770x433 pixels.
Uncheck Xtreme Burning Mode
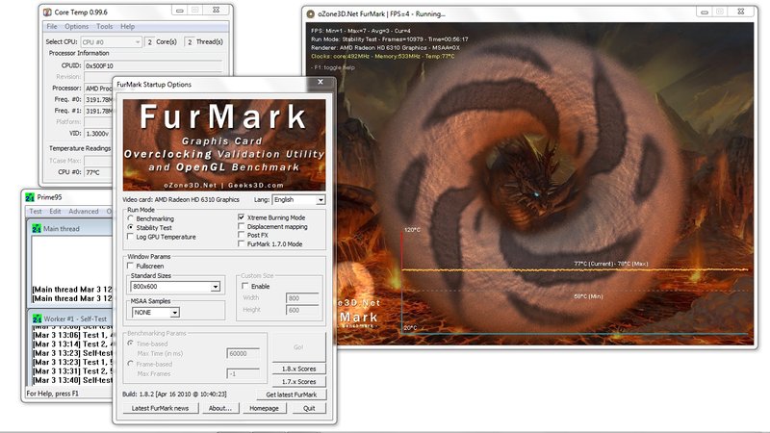pyautogui.click(x=242, y=217)
